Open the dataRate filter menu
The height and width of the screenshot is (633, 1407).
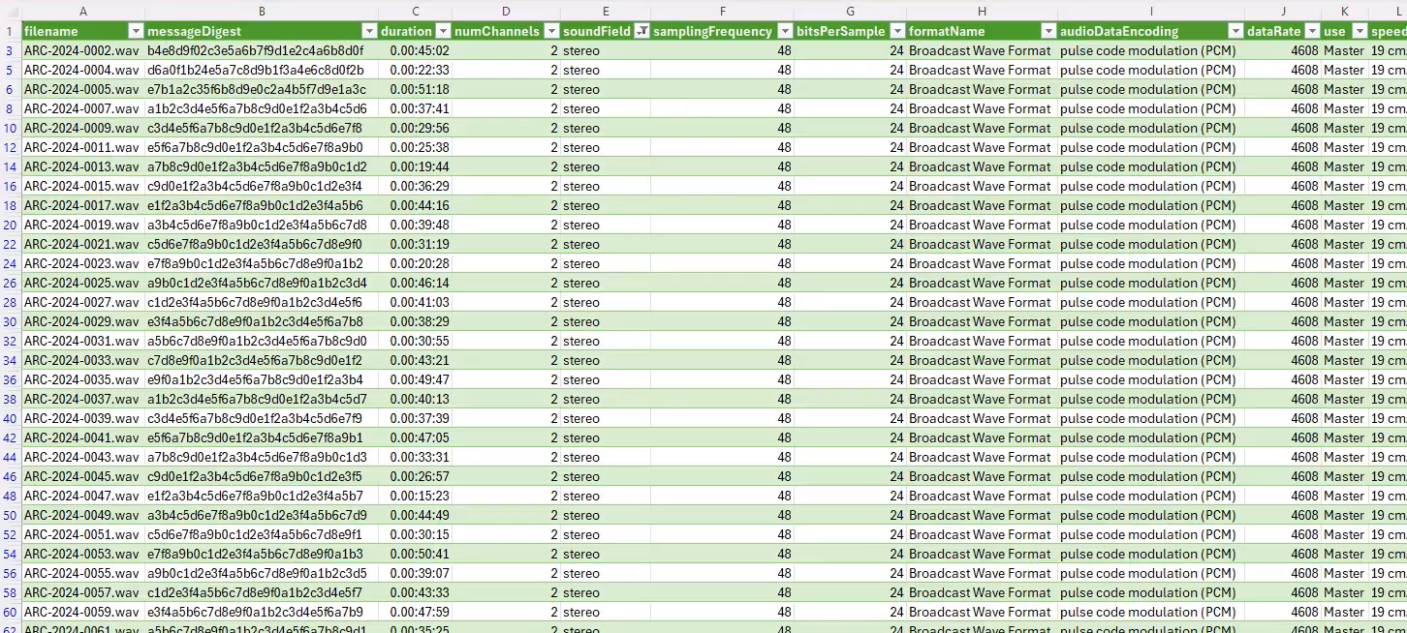pos(1311,31)
